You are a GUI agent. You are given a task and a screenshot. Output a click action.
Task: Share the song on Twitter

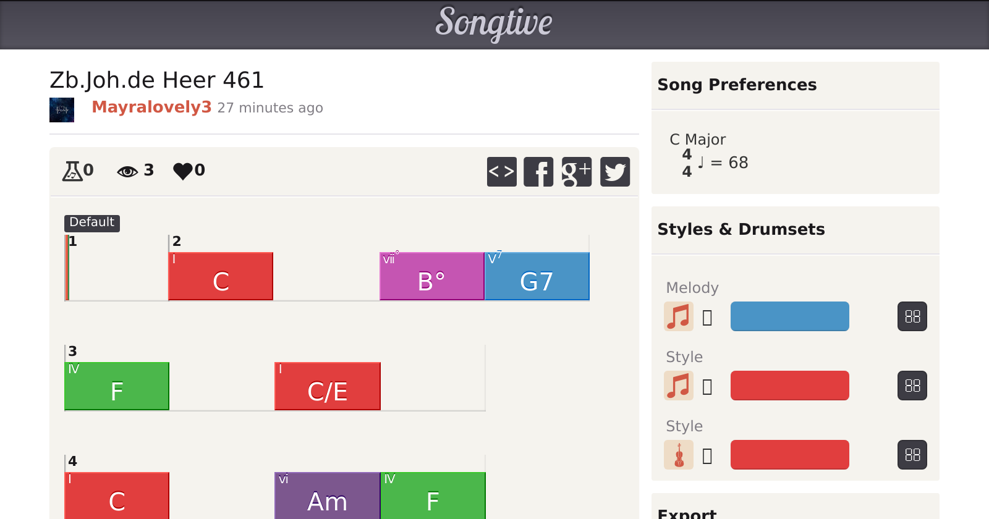[x=615, y=172]
